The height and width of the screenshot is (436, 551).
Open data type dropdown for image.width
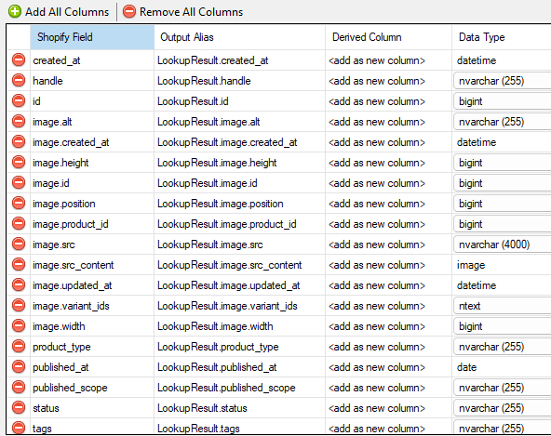[503, 326]
